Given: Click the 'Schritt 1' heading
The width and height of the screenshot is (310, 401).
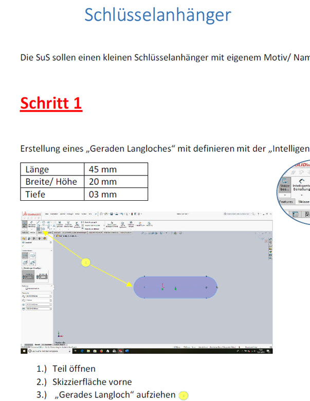Looking at the screenshot, I should pos(51,103).
